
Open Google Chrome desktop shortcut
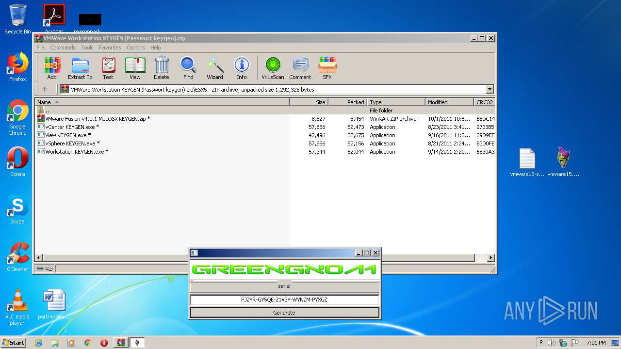point(17,118)
